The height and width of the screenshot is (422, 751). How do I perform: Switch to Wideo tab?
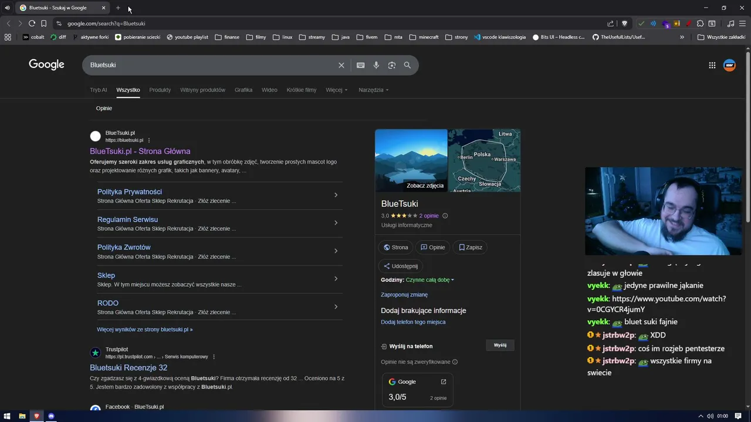269,90
